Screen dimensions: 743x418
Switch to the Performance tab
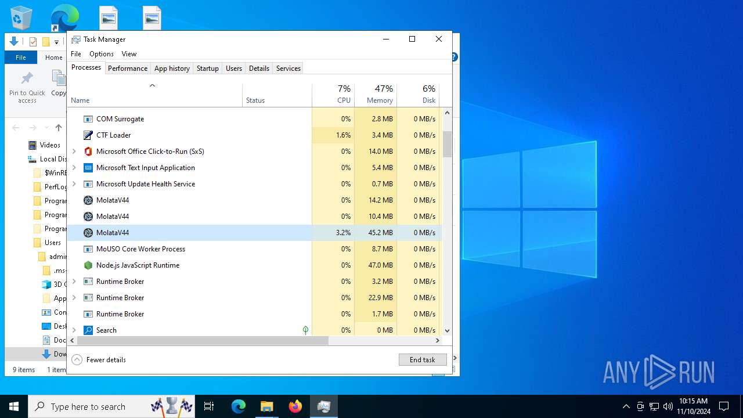tap(128, 69)
